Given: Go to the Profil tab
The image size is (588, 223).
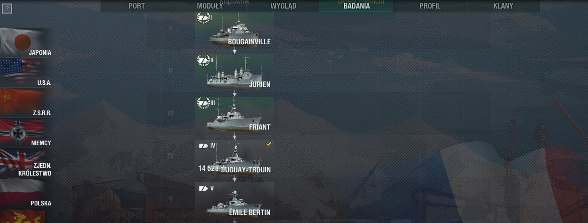Looking at the screenshot, I should click(x=430, y=6).
